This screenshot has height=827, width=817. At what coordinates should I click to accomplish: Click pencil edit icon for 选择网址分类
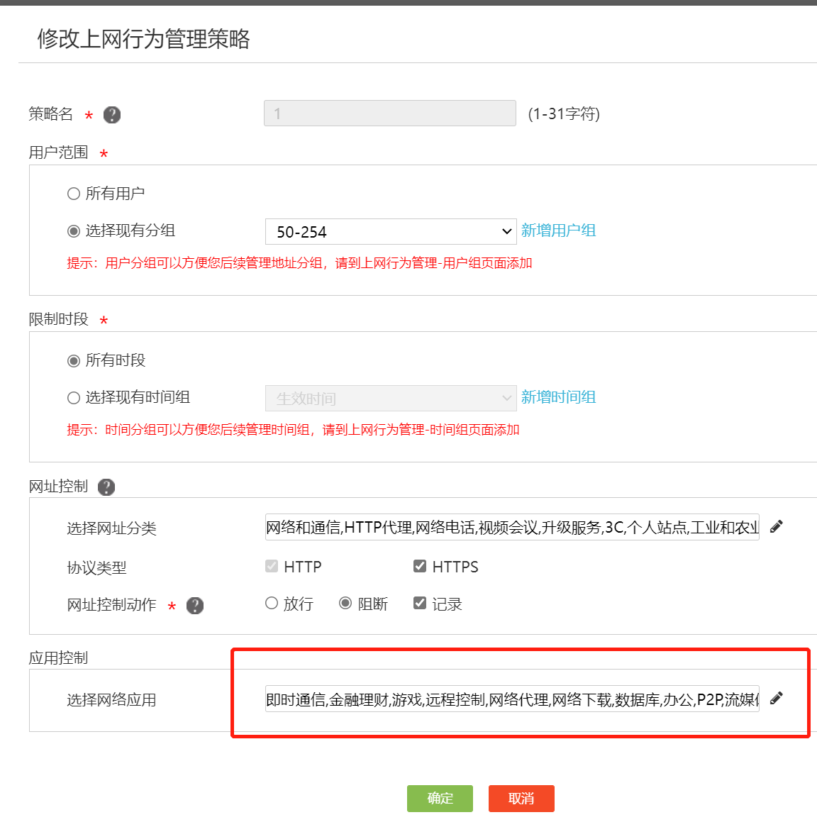777,526
